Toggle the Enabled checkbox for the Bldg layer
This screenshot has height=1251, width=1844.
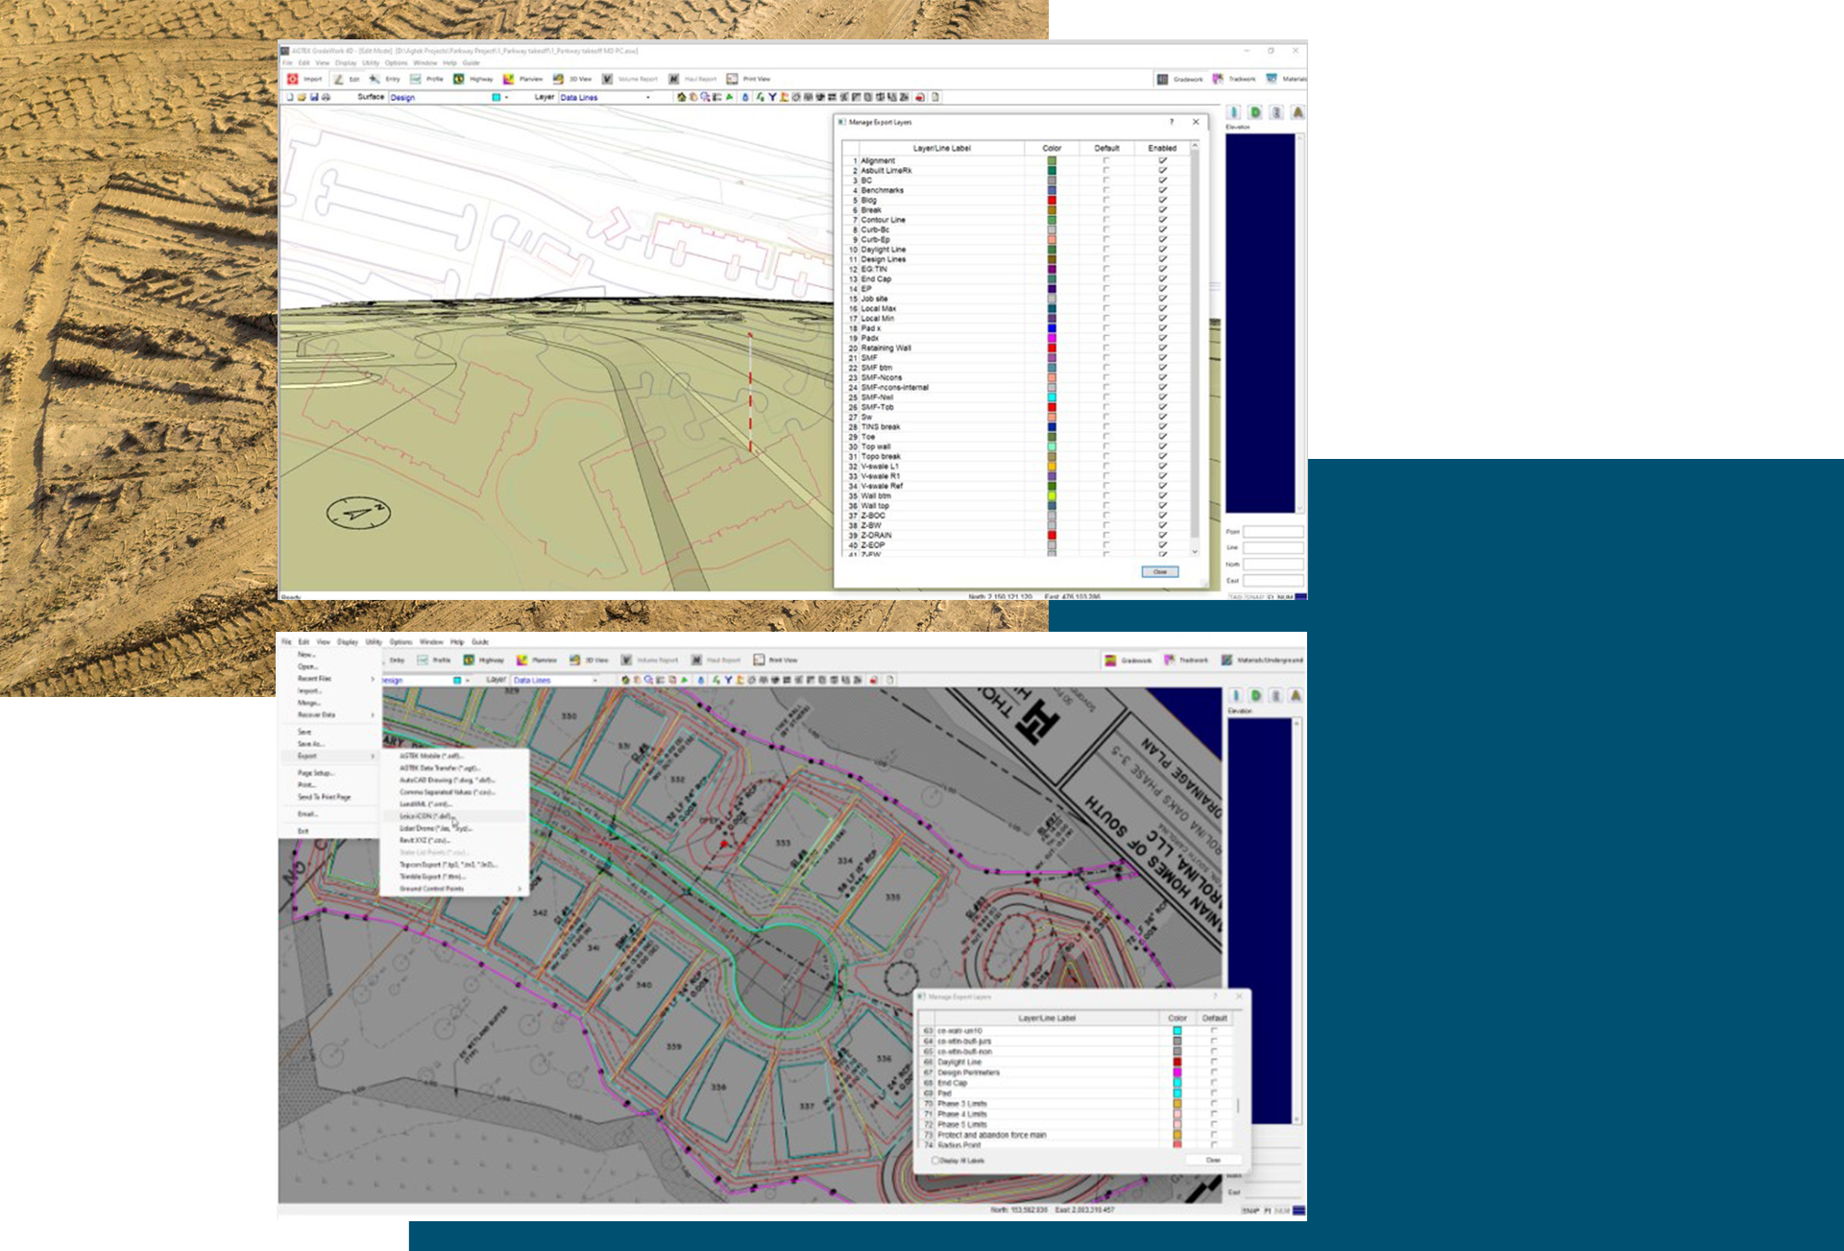(1162, 200)
